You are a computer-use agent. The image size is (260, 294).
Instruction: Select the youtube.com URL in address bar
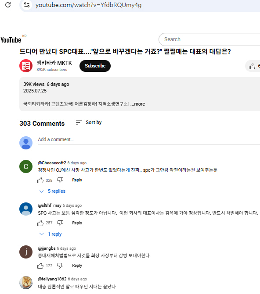click(x=88, y=5)
